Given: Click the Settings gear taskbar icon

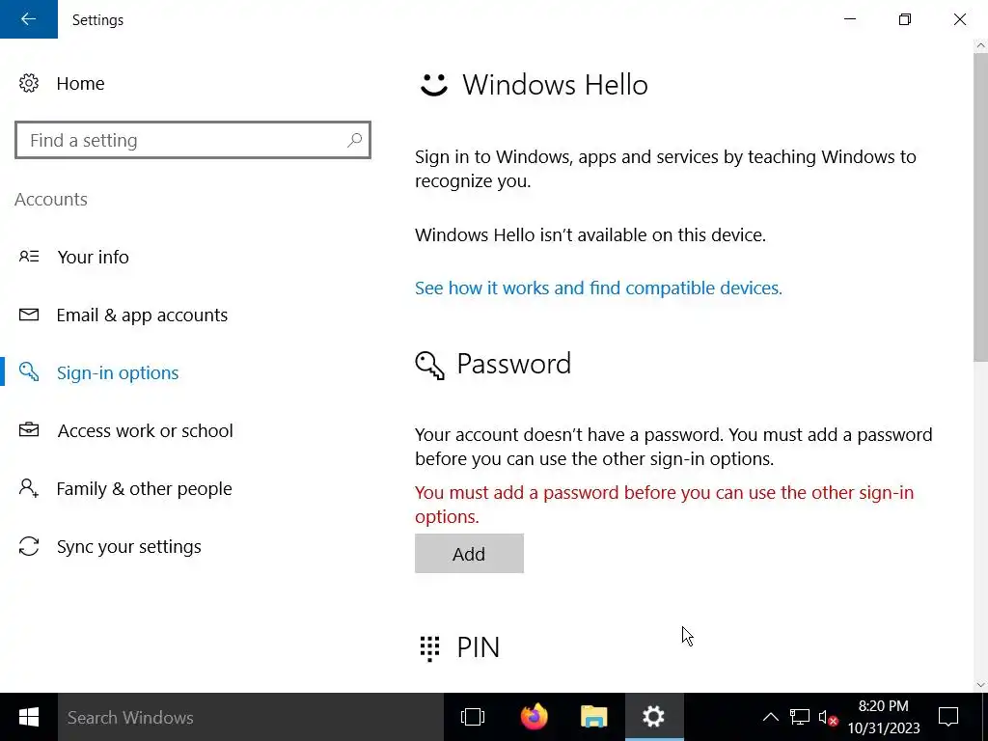Looking at the screenshot, I should [654, 717].
